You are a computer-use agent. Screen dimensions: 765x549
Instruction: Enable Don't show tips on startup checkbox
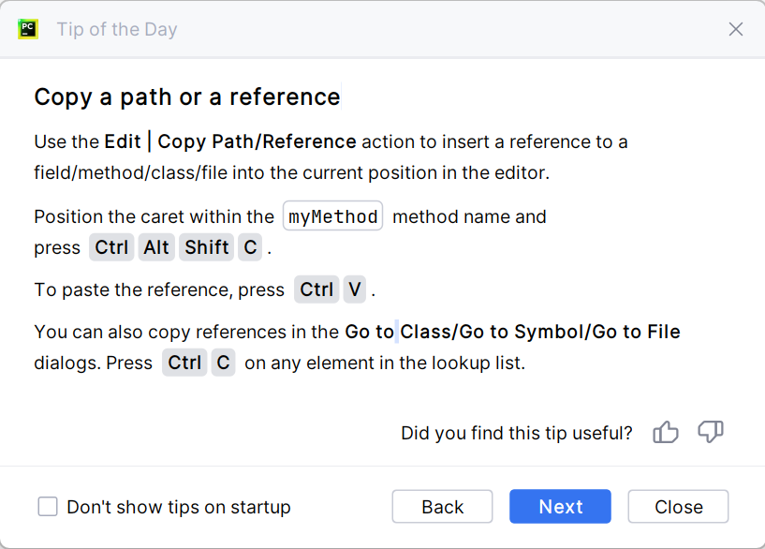coord(48,507)
